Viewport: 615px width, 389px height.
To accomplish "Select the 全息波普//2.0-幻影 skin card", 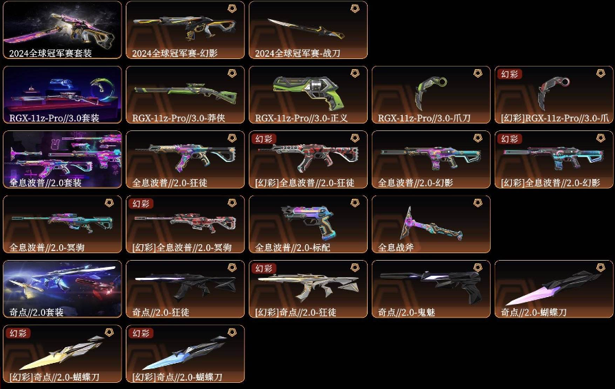I will pos(431,159).
